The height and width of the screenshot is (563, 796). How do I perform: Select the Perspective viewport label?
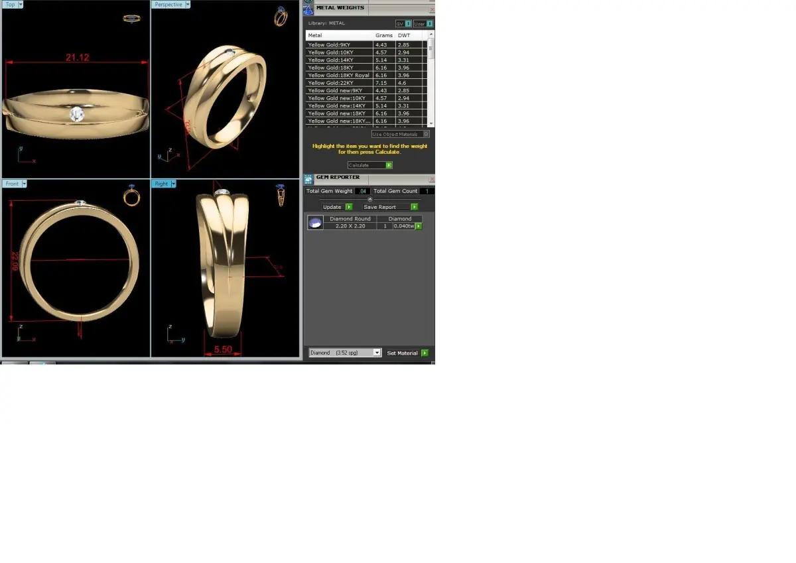coord(168,5)
